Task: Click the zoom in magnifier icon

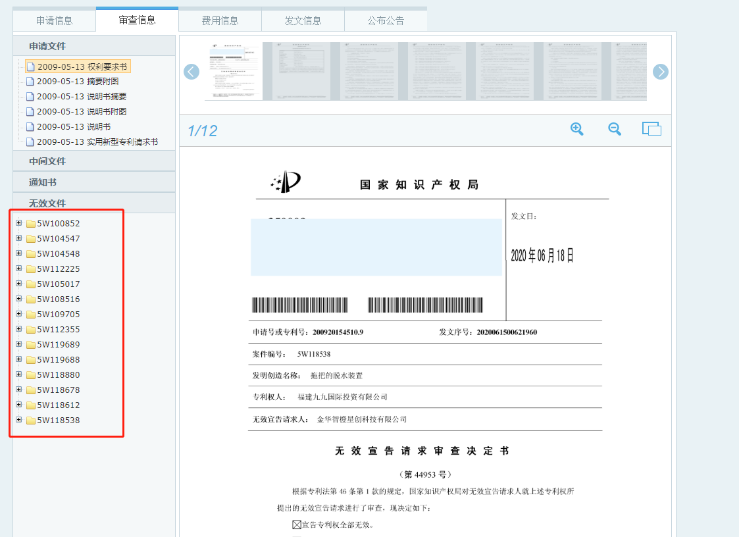Action: coord(577,129)
